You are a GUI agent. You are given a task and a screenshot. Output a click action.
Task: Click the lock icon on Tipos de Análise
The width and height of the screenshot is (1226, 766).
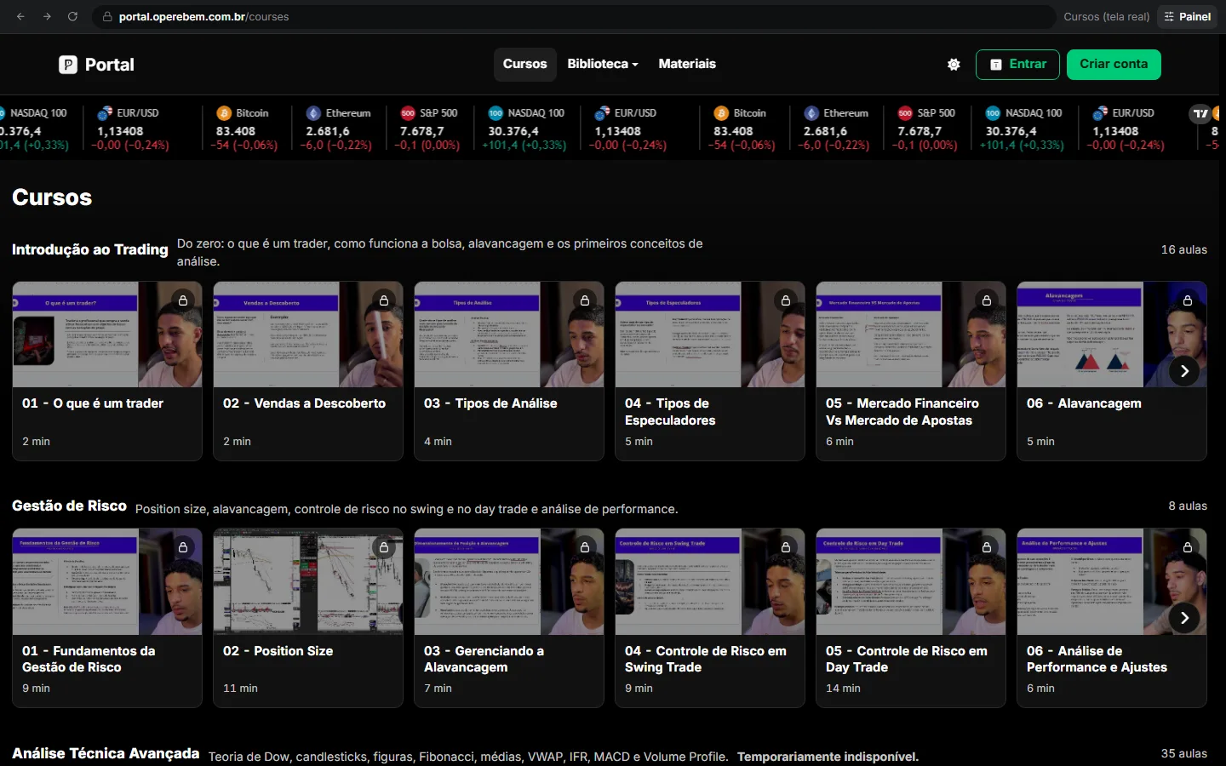pyautogui.click(x=585, y=300)
